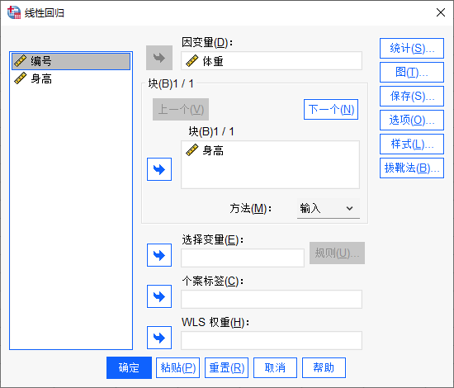
Task: Open the 图(T) plots dialog
Action: (x=412, y=72)
